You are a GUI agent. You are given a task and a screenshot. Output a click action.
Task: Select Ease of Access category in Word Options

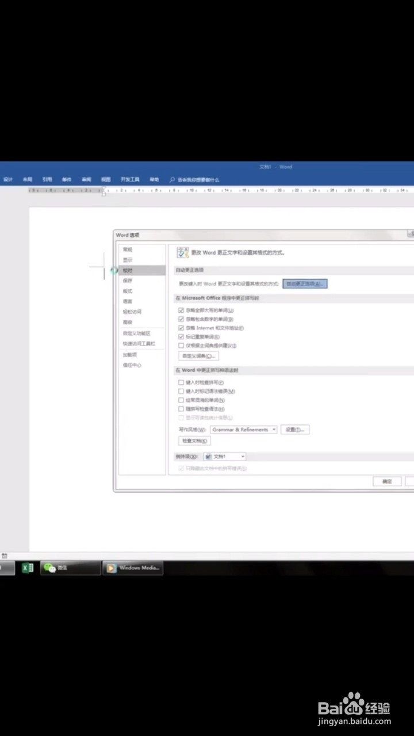(141, 312)
